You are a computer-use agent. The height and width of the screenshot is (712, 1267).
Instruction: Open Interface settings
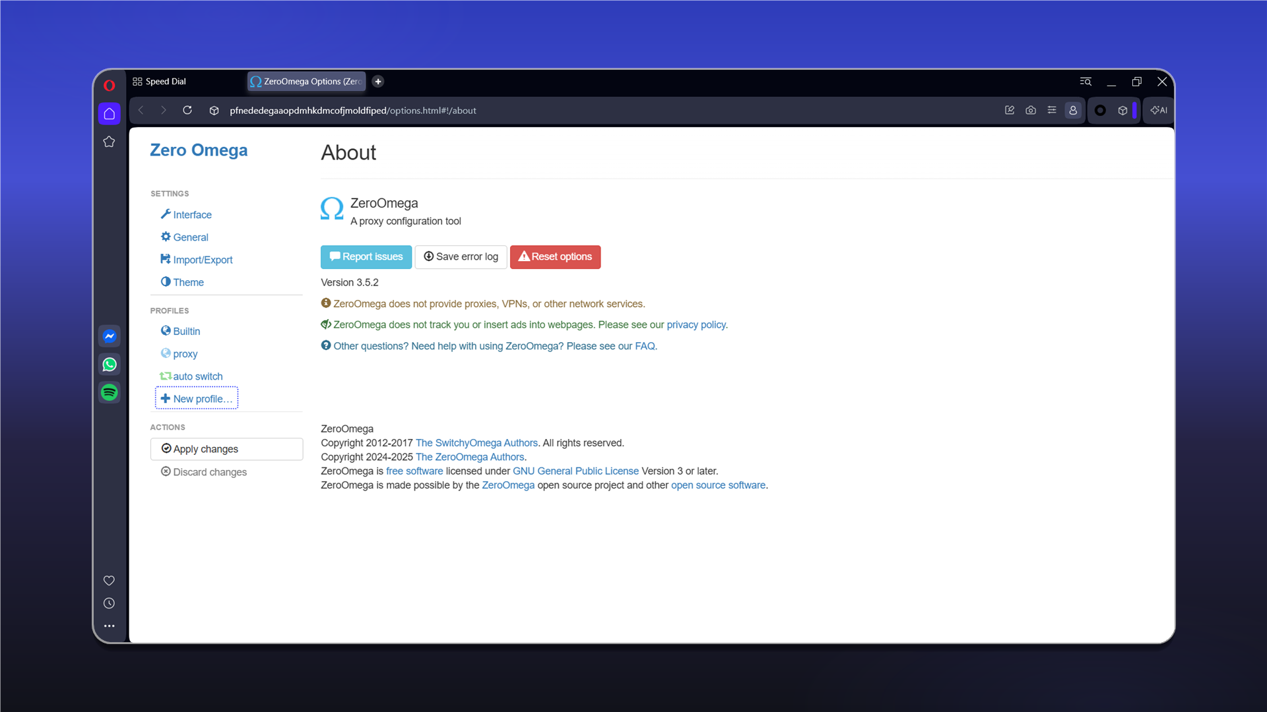(x=186, y=215)
